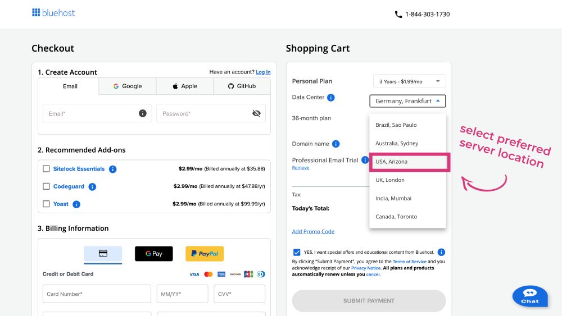The height and width of the screenshot is (316, 562).
Task: Click the Submit Payment button
Action: 369,301
